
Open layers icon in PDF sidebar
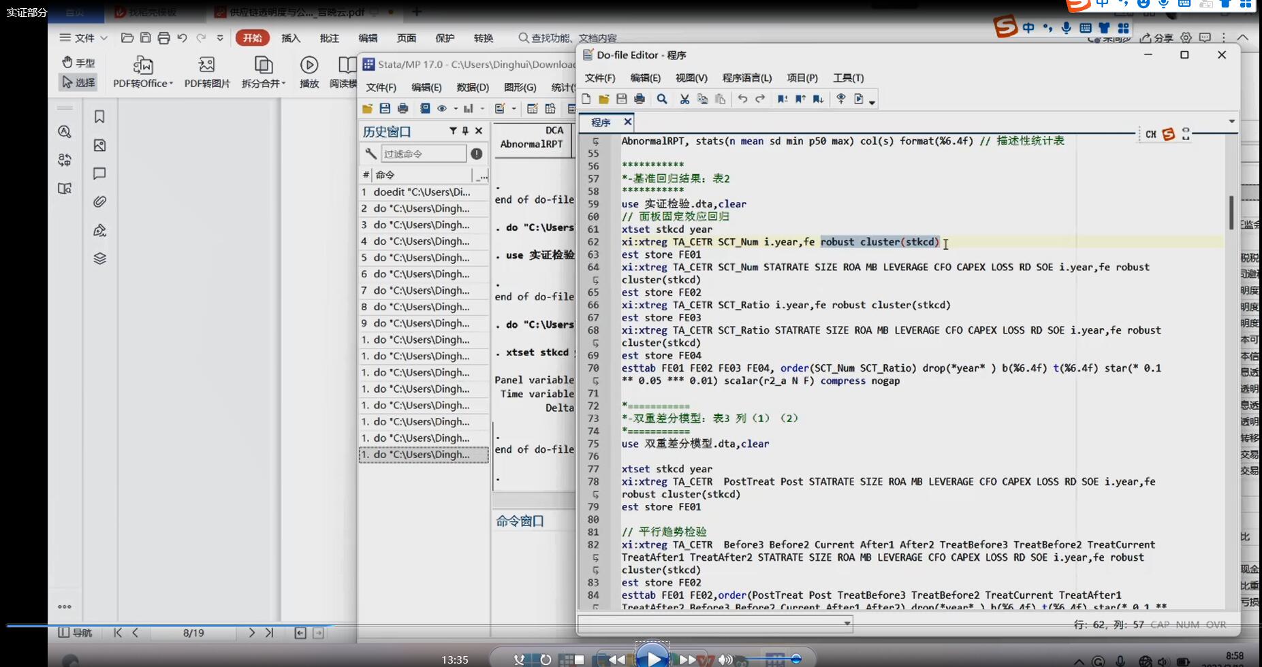[x=99, y=259]
